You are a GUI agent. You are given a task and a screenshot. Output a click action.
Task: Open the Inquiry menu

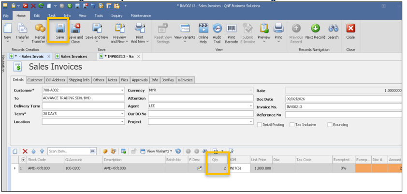pyautogui.click(x=116, y=15)
